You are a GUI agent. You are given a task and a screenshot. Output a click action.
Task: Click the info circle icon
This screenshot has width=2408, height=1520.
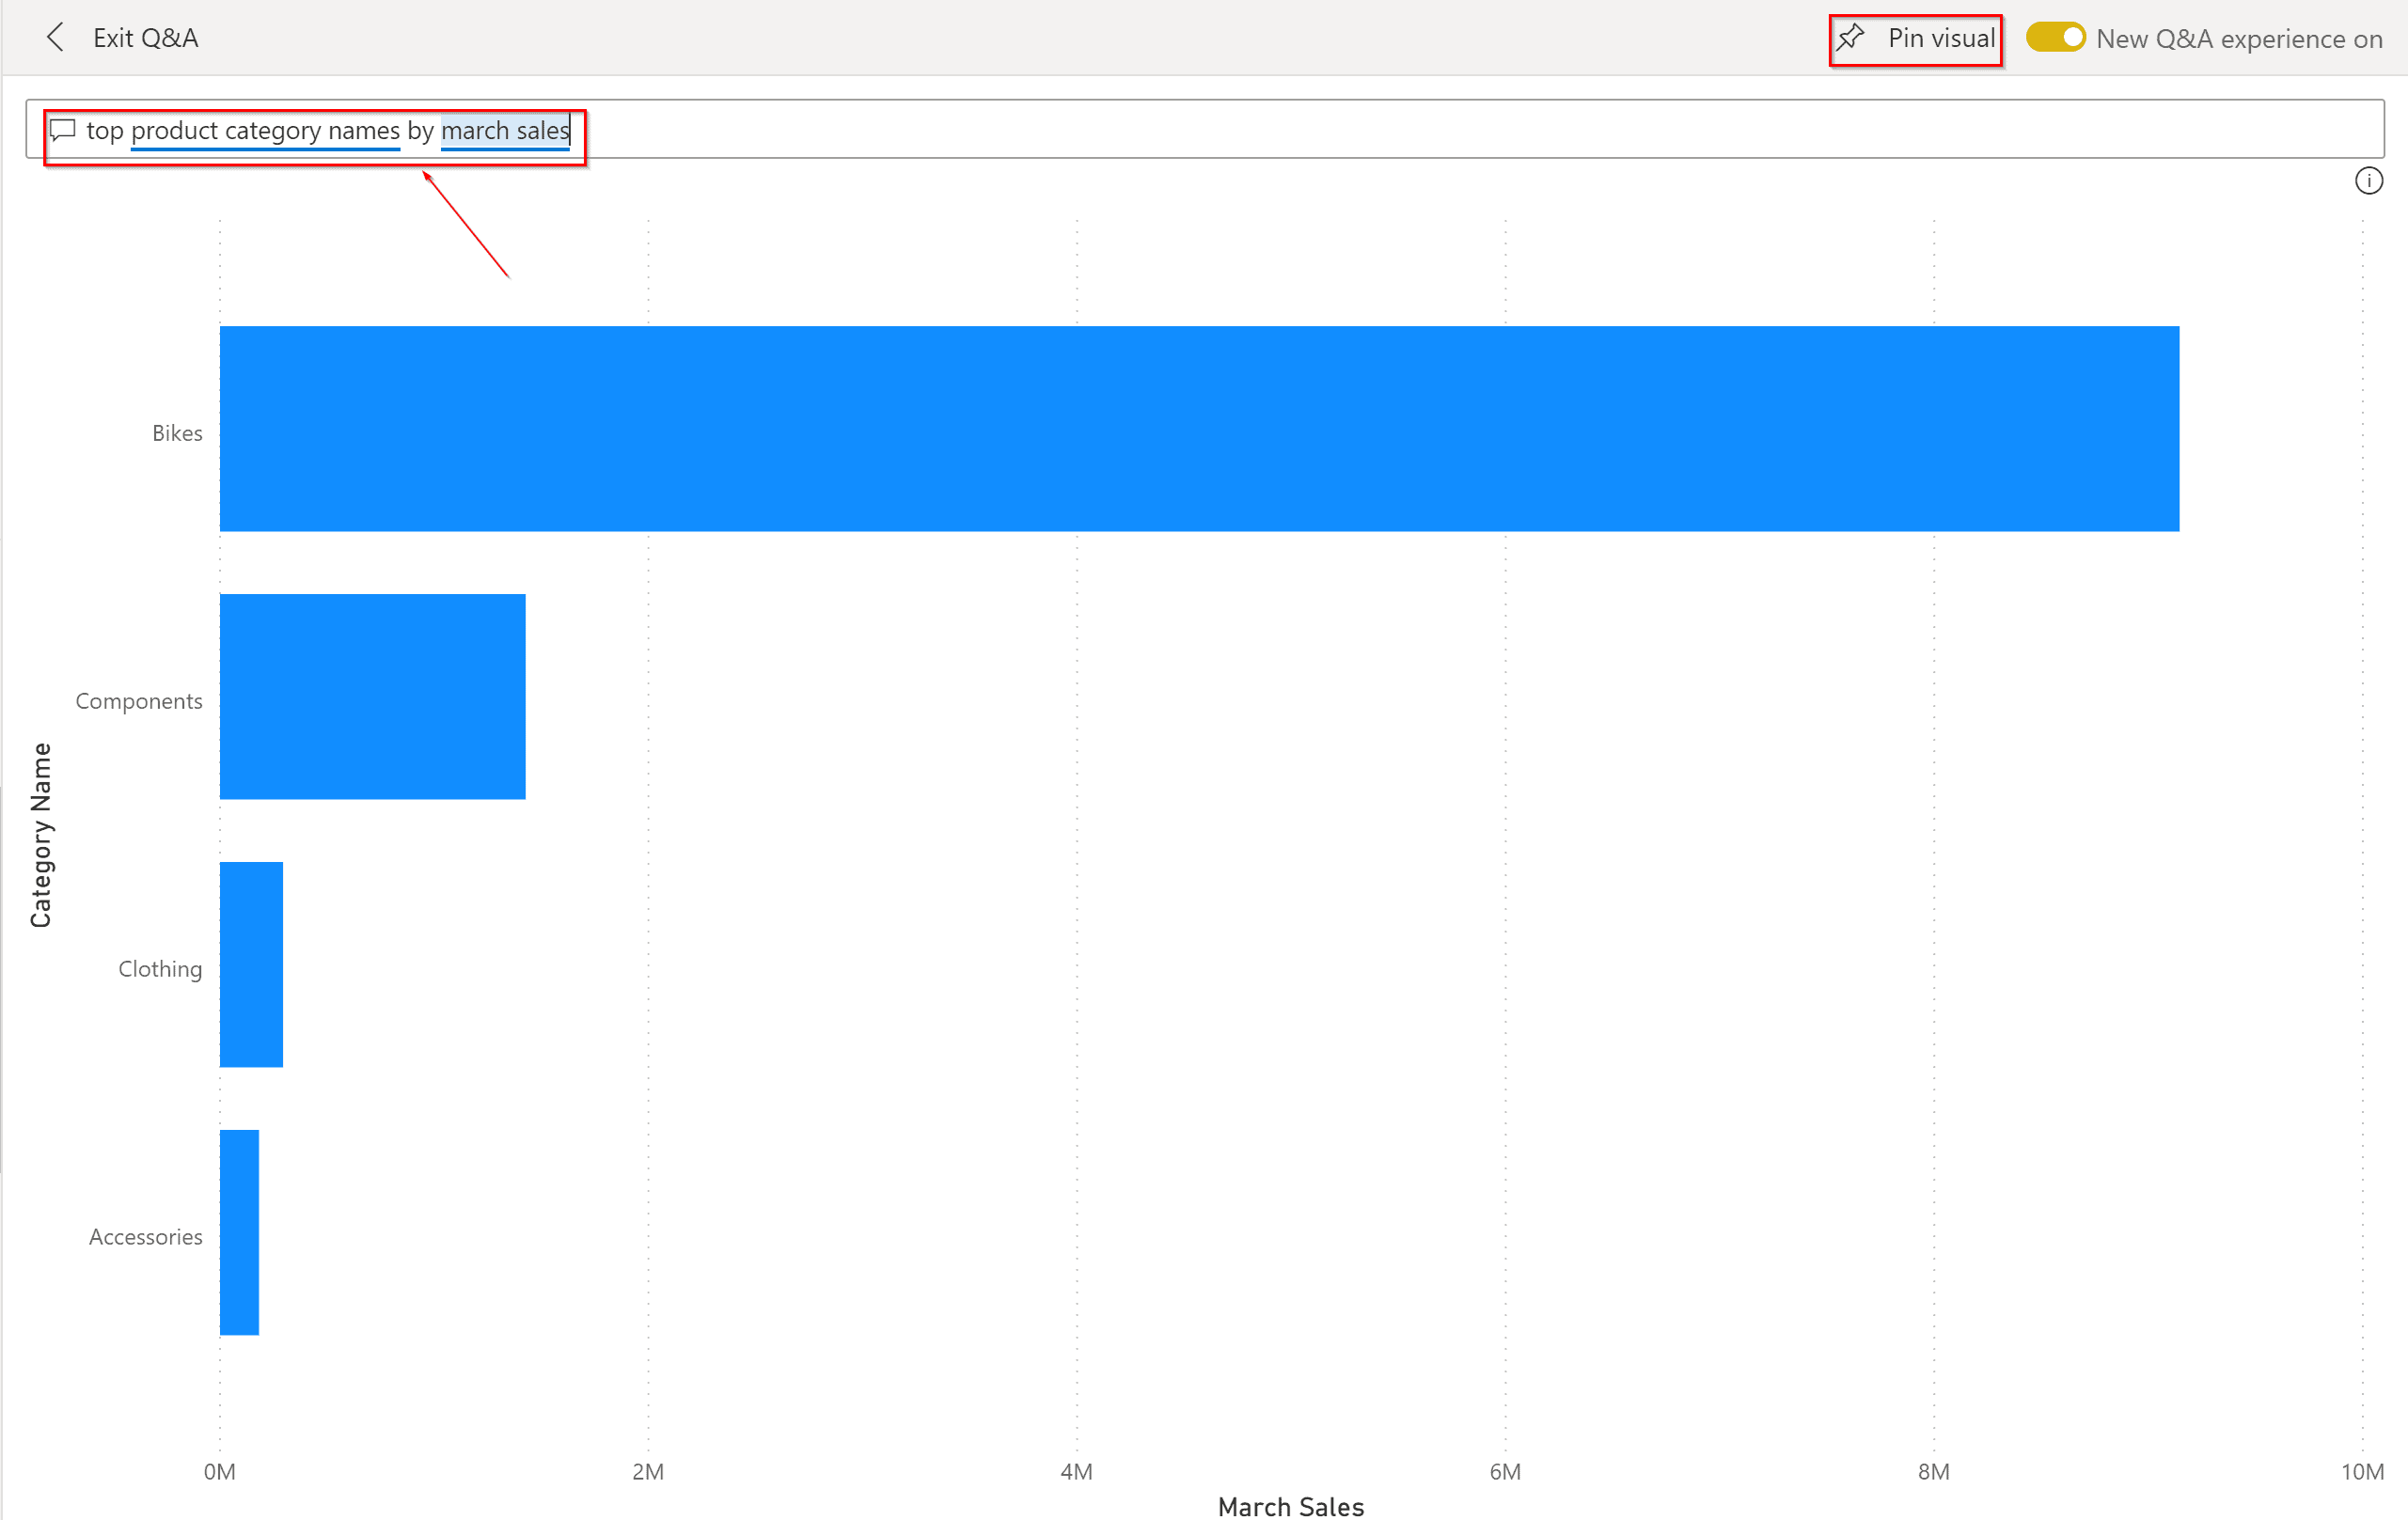point(2368,181)
